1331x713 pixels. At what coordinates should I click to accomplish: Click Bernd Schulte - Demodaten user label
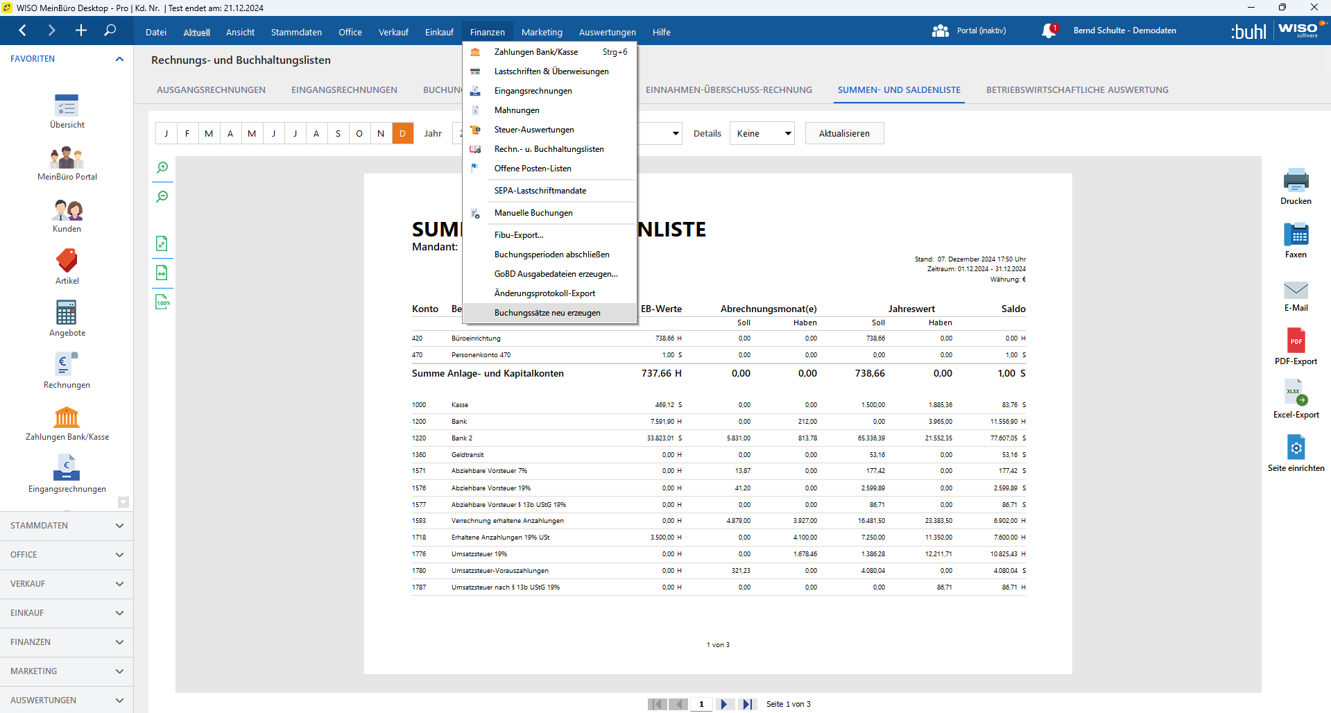pos(1124,31)
